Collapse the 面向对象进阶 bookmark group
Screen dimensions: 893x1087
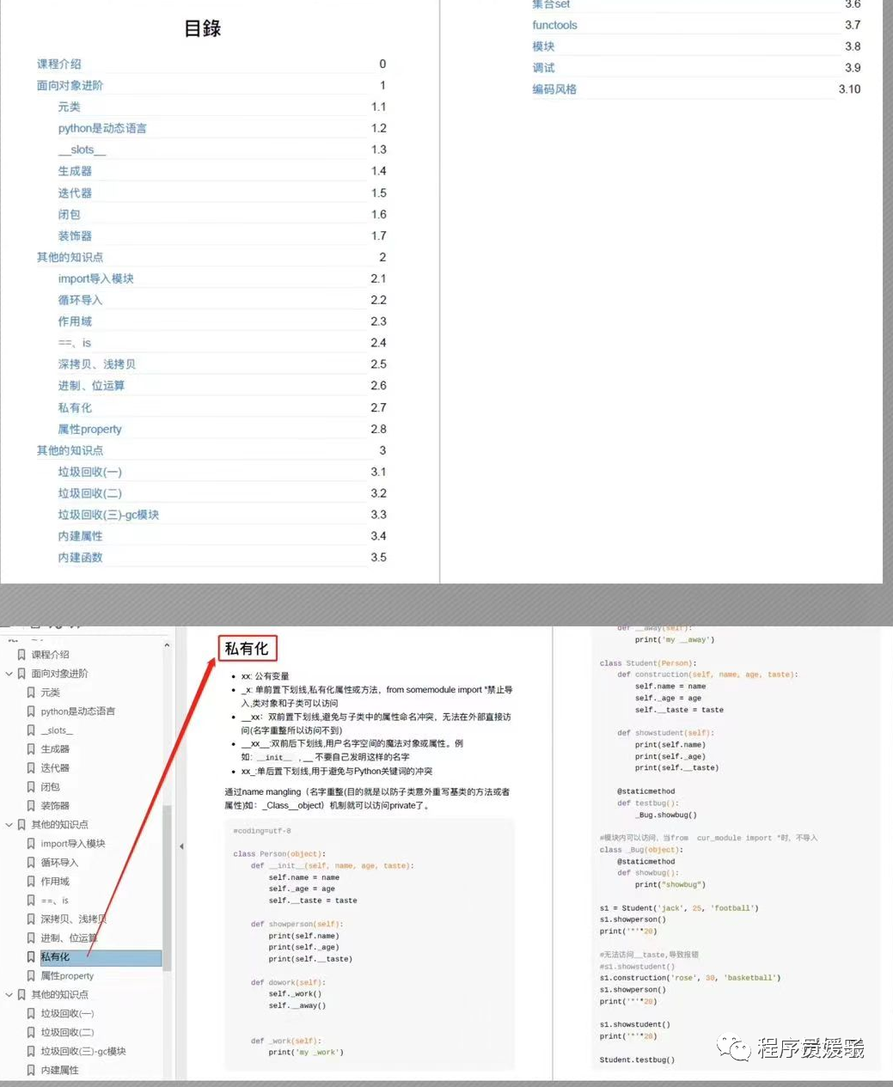[9, 674]
